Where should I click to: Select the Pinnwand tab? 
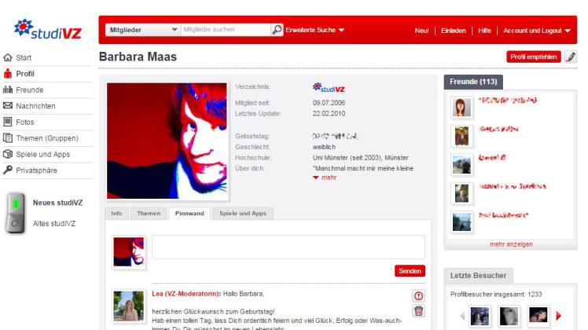[x=189, y=214]
